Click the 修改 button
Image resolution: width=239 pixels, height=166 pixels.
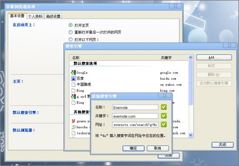point(214,66)
